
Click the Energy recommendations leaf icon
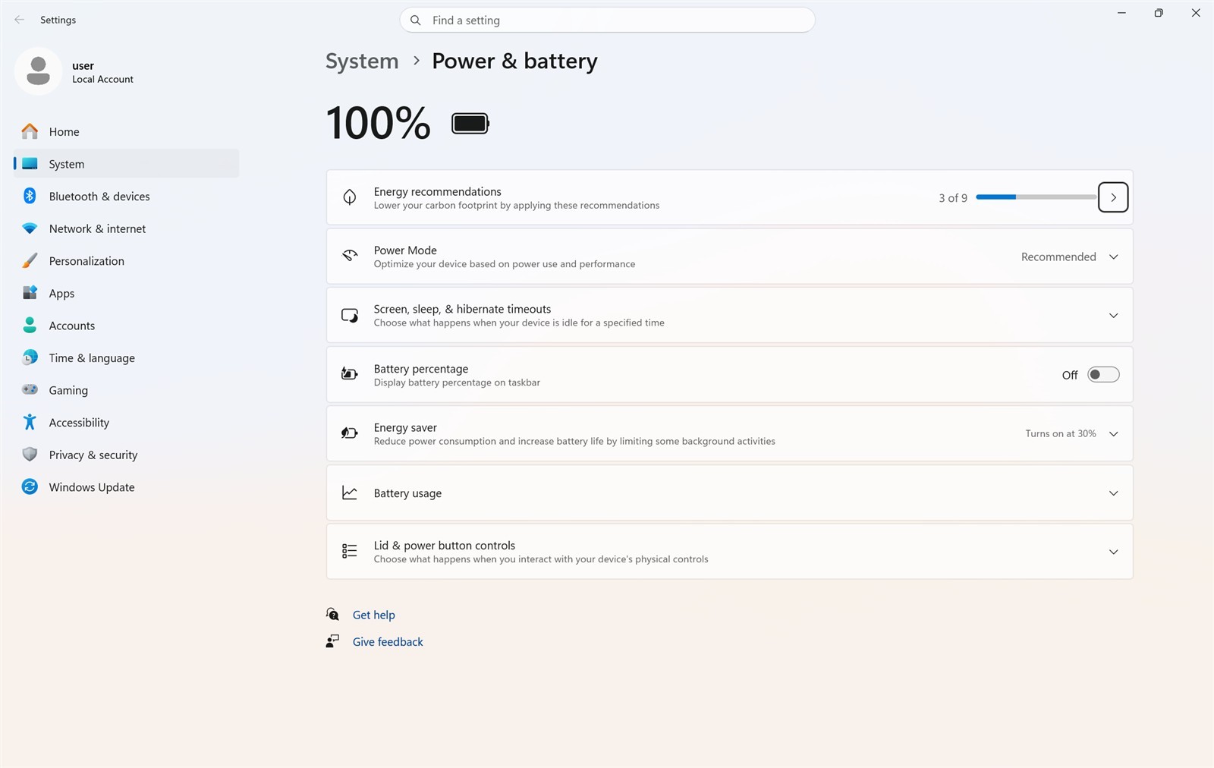pos(349,197)
